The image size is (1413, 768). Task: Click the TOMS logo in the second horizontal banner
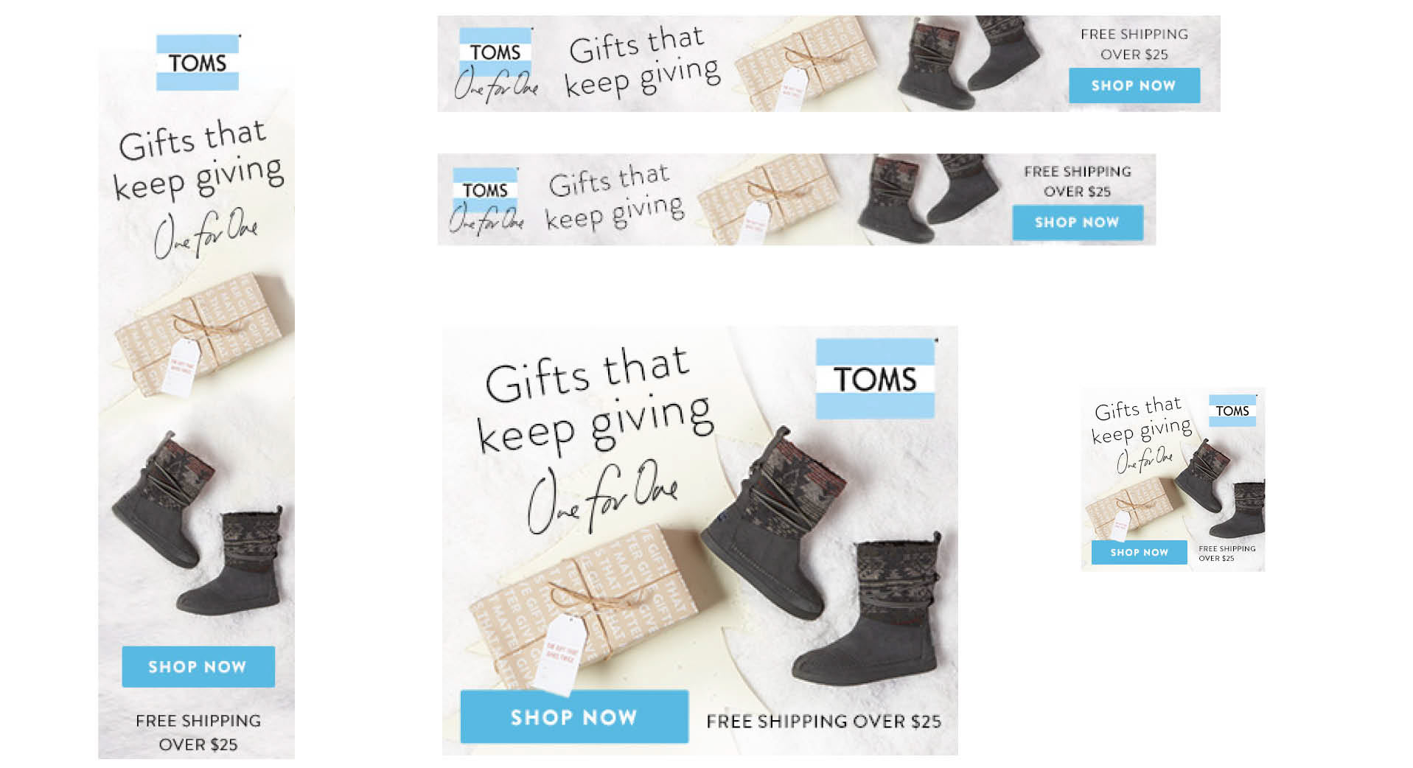point(485,189)
